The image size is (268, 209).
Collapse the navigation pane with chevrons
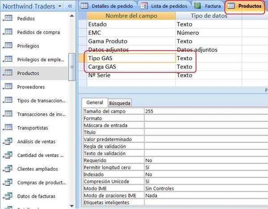pyautogui.click(x=70, y=6)
